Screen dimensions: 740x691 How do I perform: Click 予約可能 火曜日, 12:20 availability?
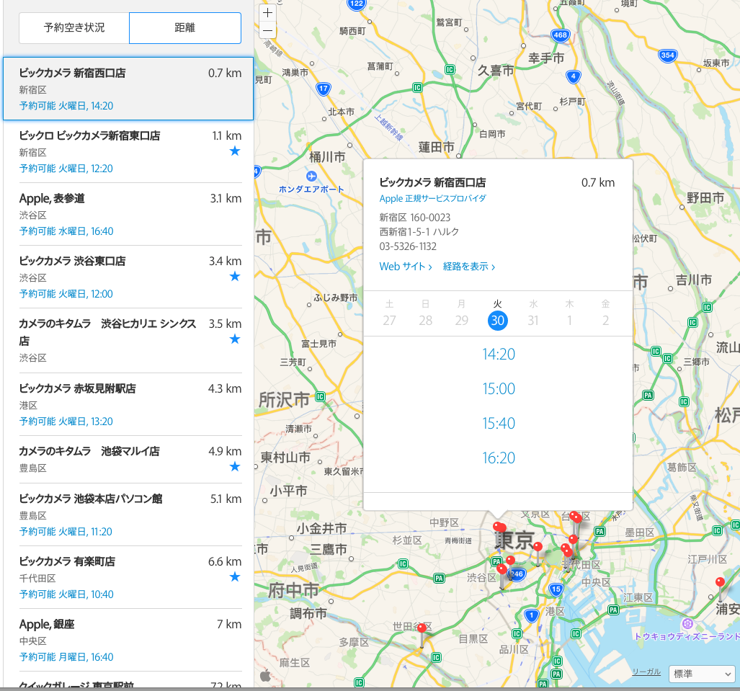(x=66, y=169)
